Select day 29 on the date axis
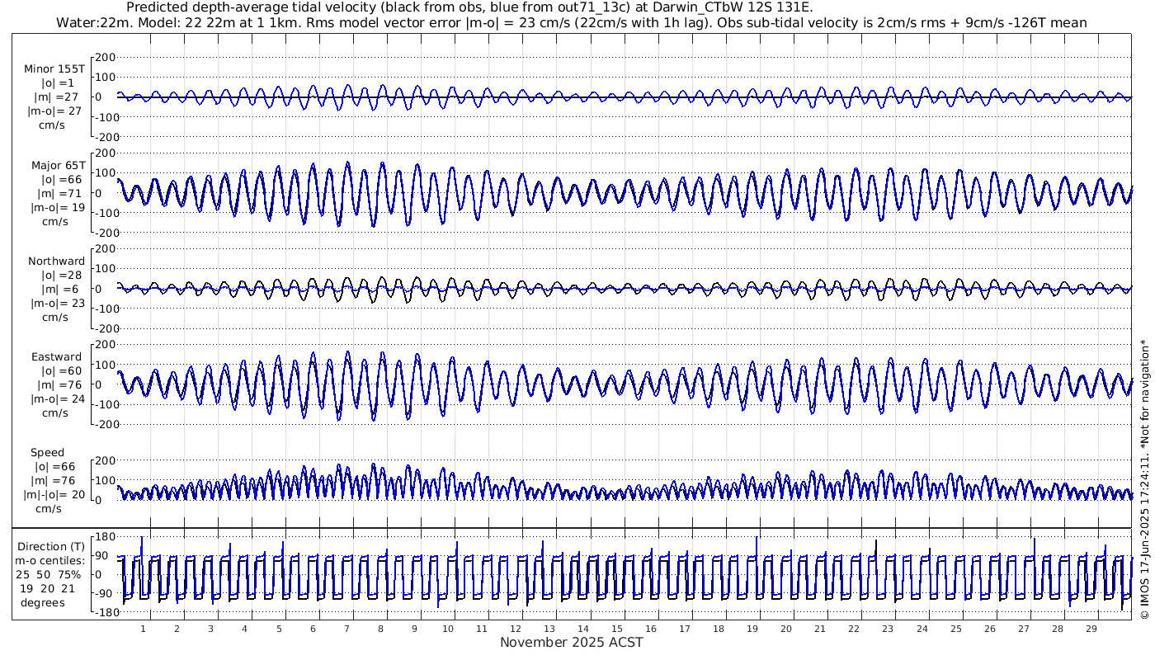 click(x=1091, y=629)
